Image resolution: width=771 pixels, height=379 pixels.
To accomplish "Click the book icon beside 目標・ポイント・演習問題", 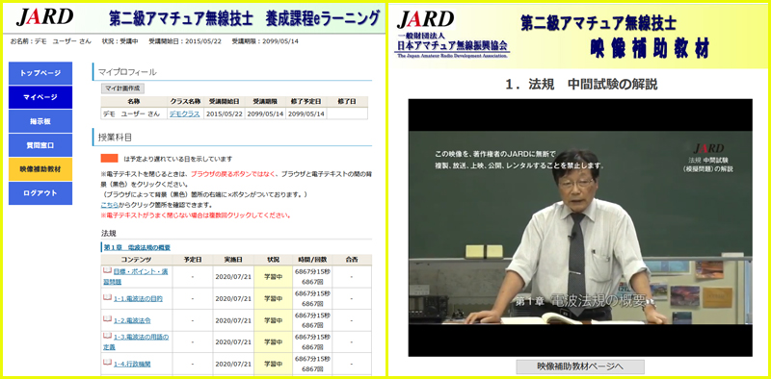I will 107,270.
